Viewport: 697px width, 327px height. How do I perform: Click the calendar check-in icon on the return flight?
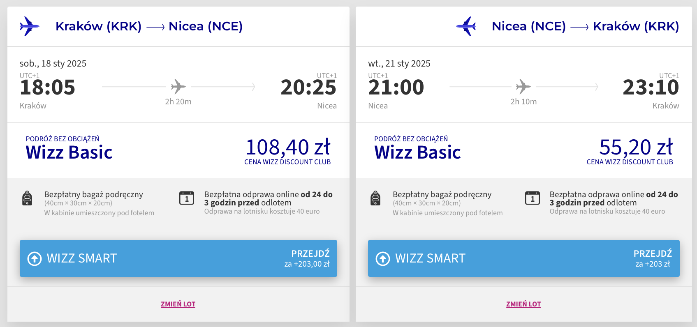click(533, 198)
